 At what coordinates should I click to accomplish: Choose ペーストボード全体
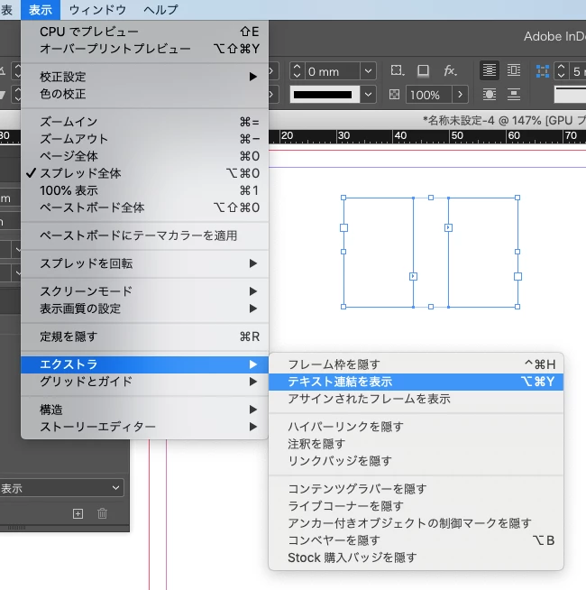point(145,207)
